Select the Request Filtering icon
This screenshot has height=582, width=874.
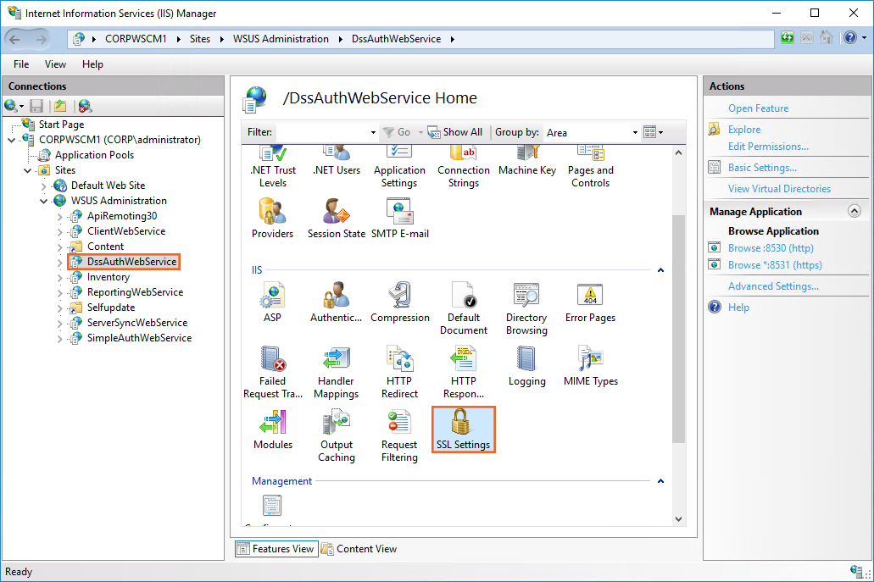(x=399, y=435)
